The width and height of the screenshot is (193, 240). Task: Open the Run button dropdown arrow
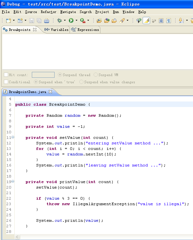[76, 20]
